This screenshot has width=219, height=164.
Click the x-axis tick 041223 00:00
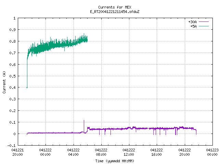(212, 152)
